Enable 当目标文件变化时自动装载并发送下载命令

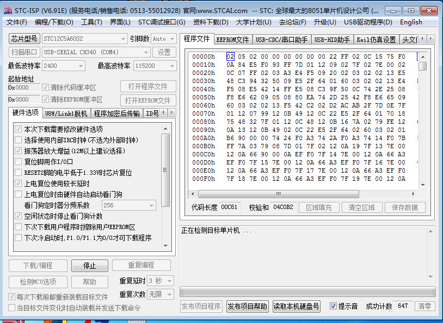[x=11, y=307]
